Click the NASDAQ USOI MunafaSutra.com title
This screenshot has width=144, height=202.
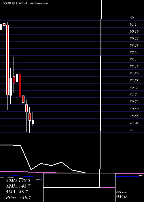point(26,3)
